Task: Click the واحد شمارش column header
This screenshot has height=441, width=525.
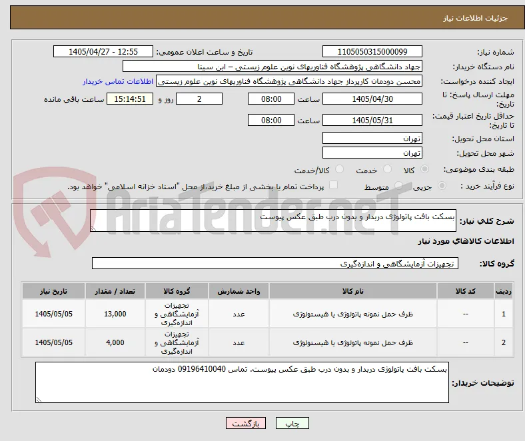Action: tap(239, 291)
